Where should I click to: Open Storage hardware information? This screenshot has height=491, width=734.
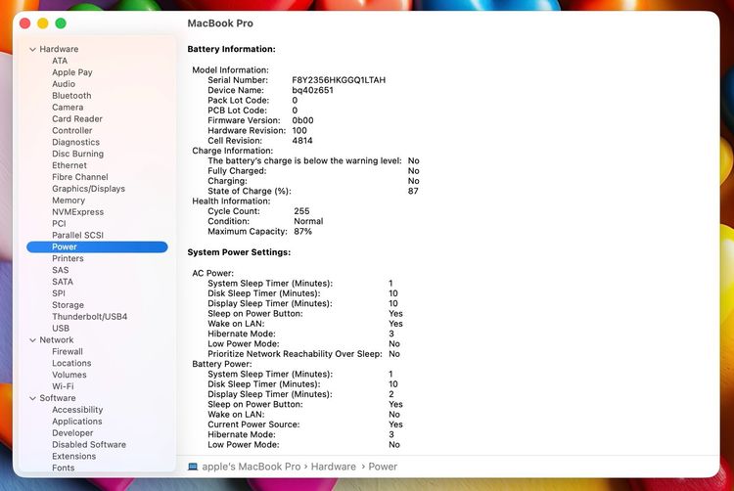point(68,305)
